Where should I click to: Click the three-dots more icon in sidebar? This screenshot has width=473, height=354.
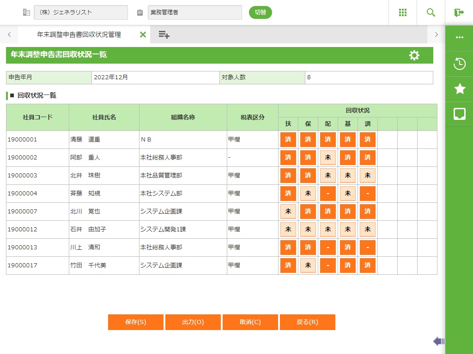pos(459,38)
